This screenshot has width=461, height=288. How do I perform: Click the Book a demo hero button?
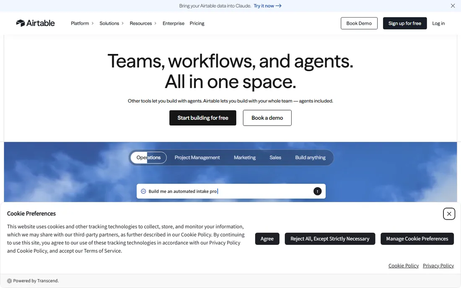[x=267, y=118]
